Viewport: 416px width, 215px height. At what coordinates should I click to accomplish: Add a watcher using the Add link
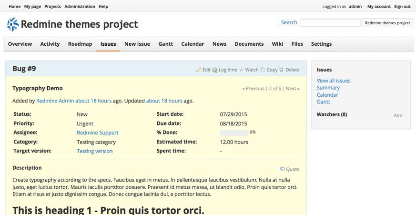398,115
